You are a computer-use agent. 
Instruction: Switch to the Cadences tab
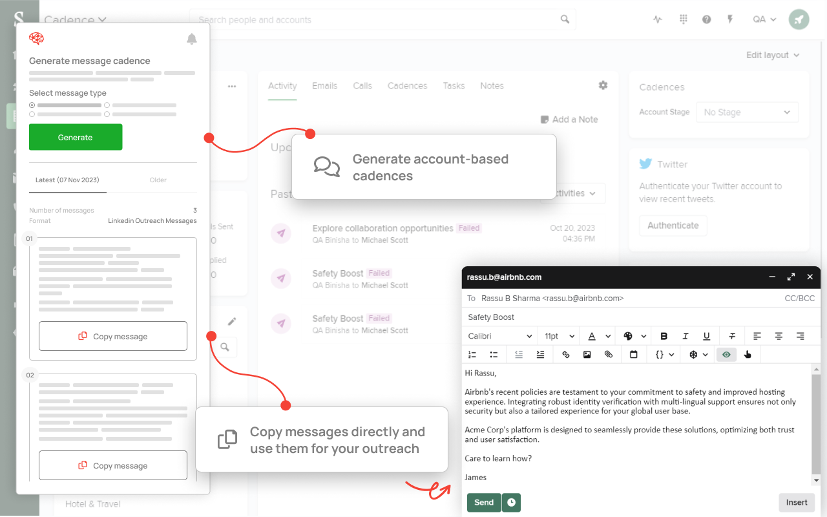click(x=407, y=86)
